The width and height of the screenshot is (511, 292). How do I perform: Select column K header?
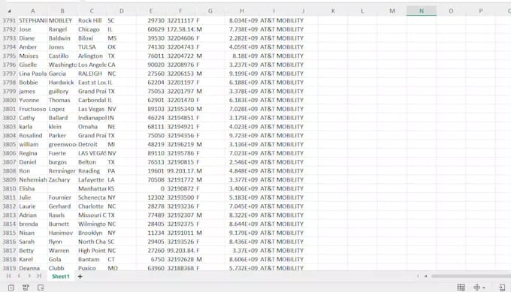tap(333, 11)
